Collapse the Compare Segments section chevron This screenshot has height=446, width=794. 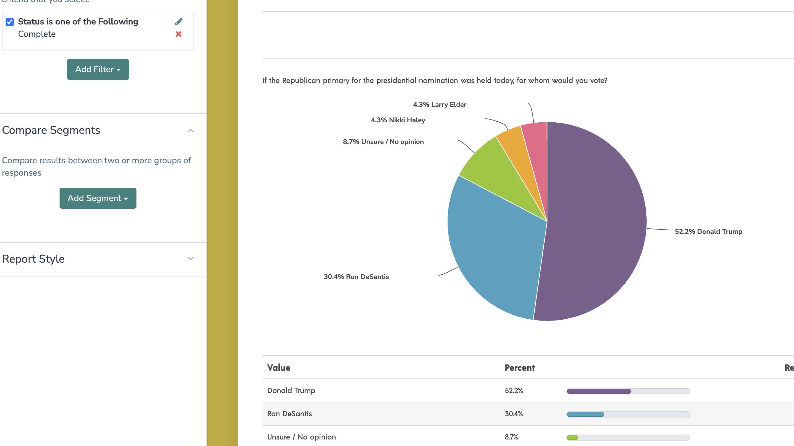(x=190, y=131)
